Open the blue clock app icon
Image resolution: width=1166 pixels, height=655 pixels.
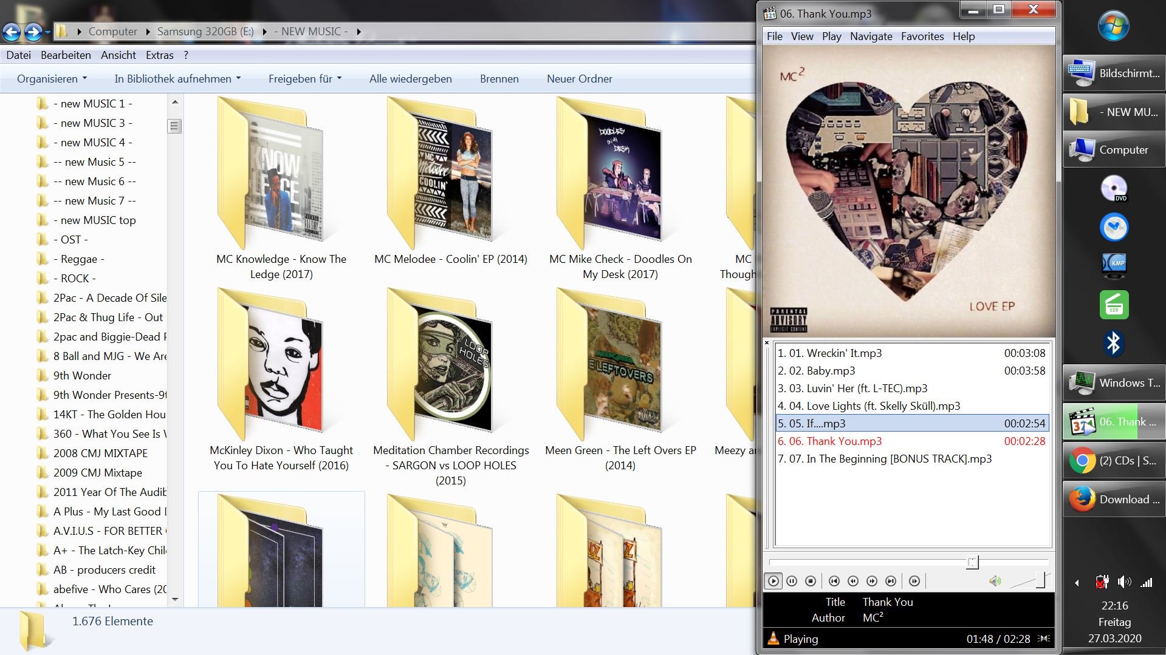click(x=1114, y=228)
